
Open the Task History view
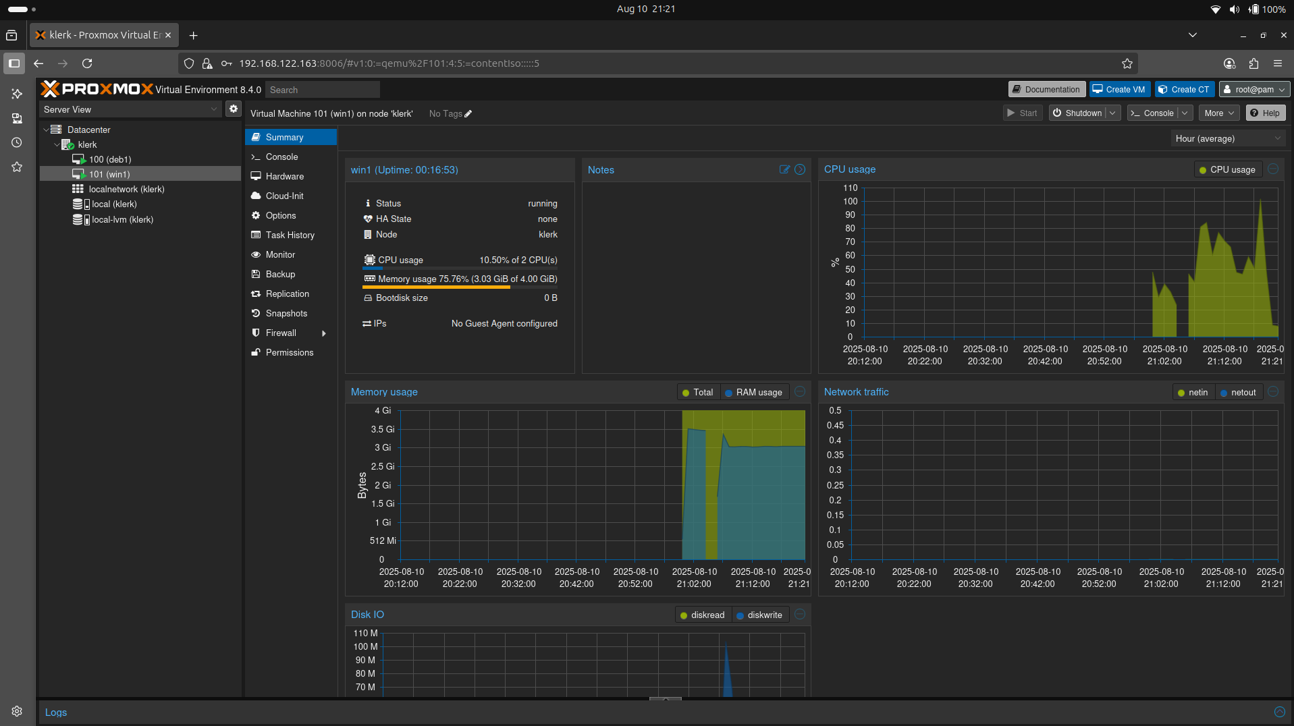(x=290, y=235)
